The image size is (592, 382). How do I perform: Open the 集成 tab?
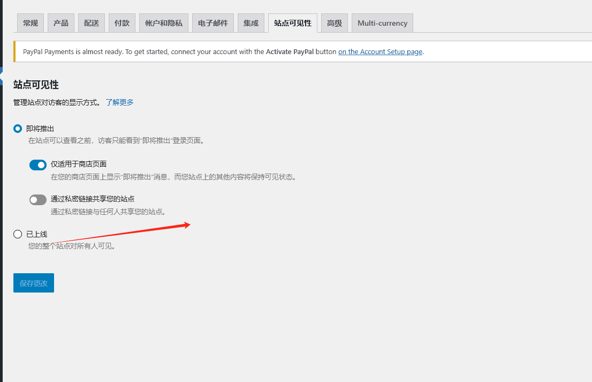251,23
